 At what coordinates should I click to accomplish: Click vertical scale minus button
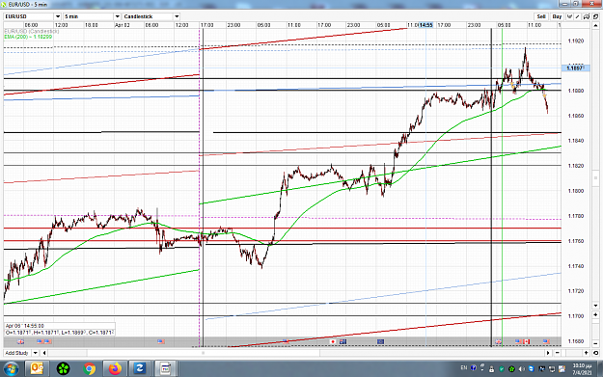click(x=595, y=343)
